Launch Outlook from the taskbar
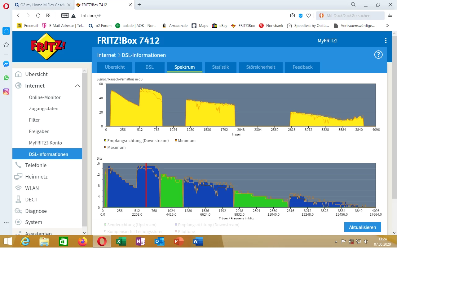476x297 pixels. (160, 241)
